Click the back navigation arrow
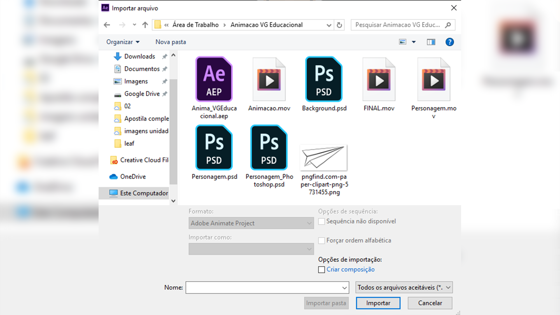Screen dimensions: 560x315 pyautogui.click(x=107, y=25)
